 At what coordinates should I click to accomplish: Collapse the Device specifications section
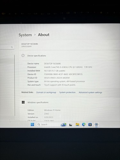click(x=69, y=56)
